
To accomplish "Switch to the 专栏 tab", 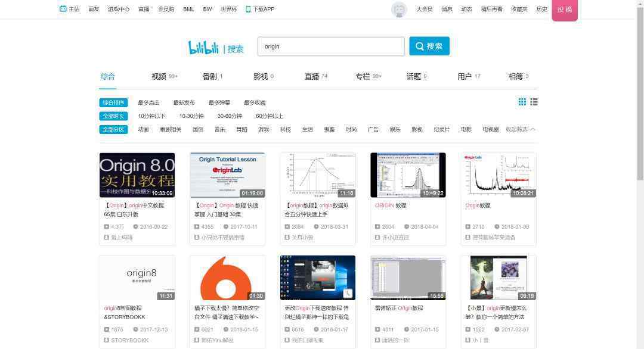I will (368, 76).
